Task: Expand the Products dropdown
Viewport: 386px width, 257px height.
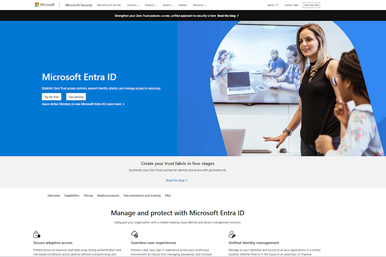Action: (x=151, y=5)
